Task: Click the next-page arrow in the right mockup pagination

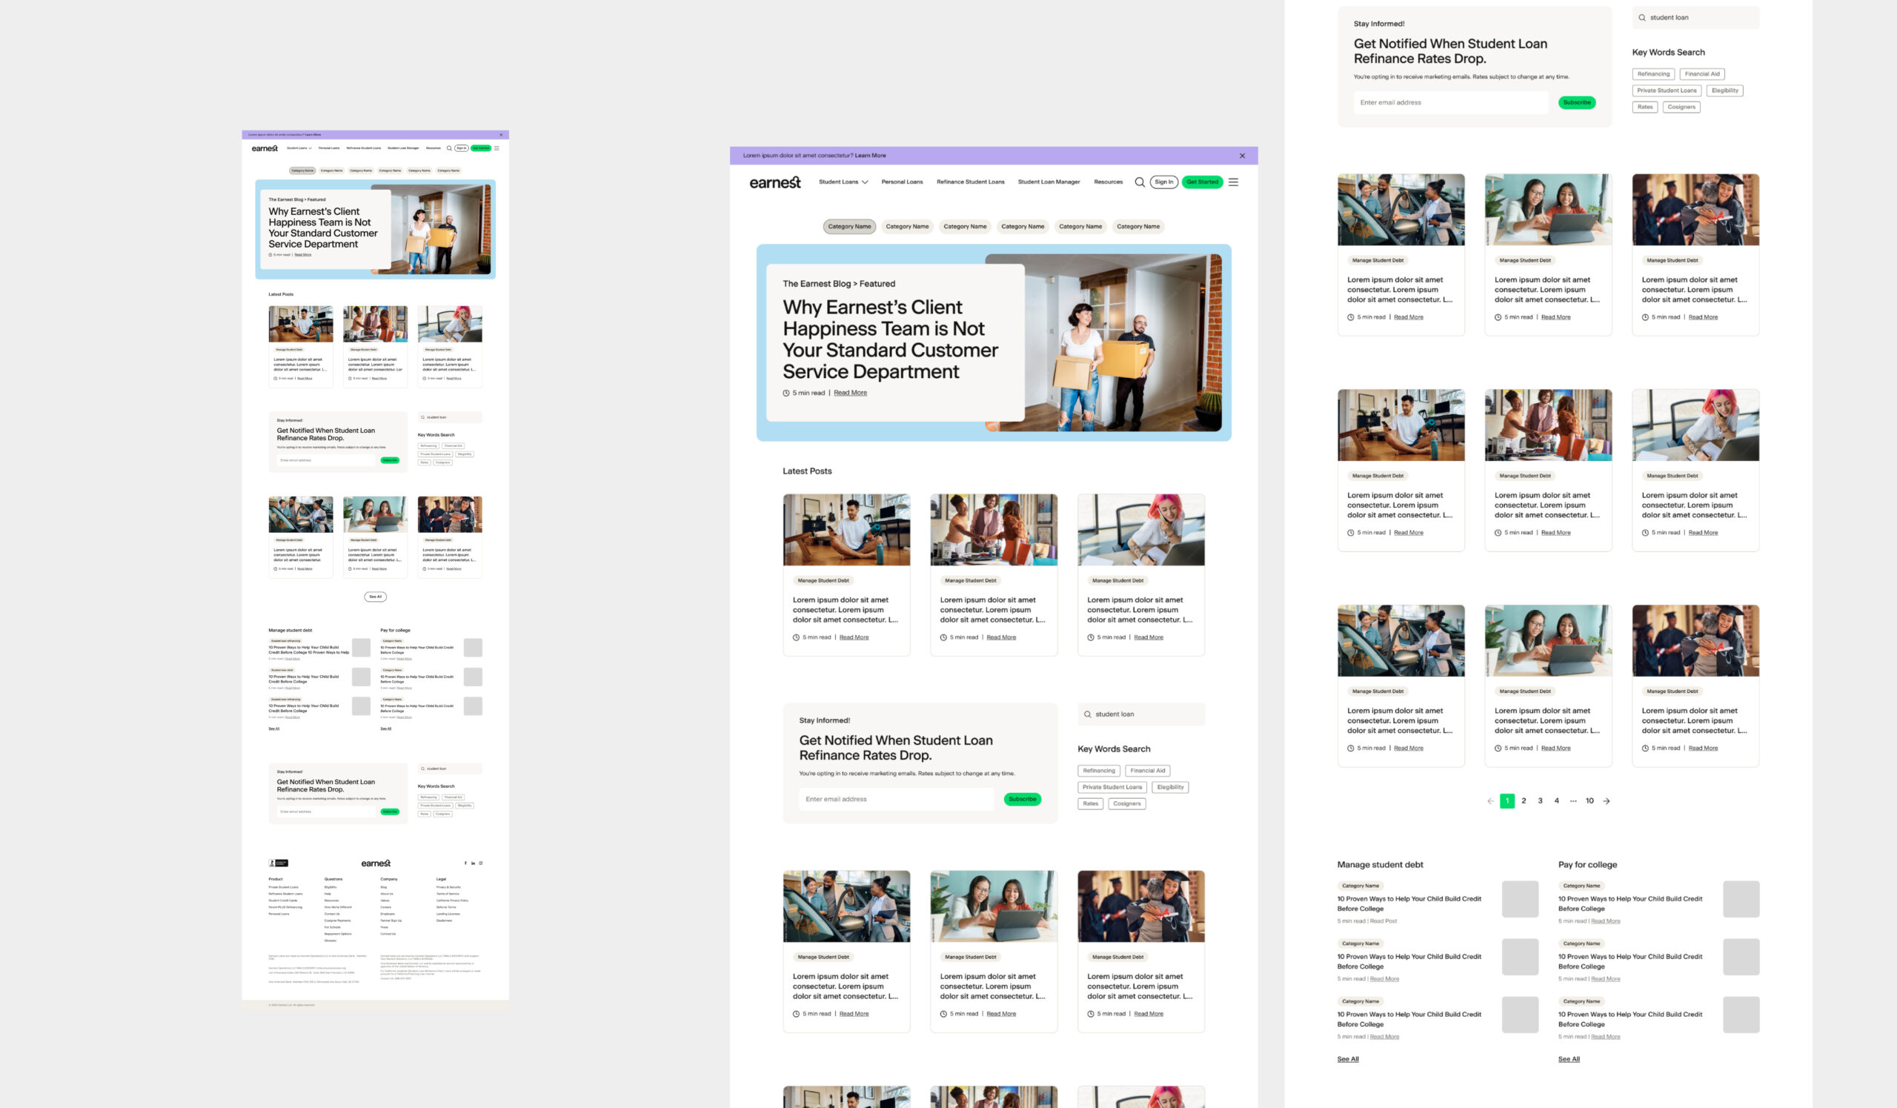Action: (1607, 801)
